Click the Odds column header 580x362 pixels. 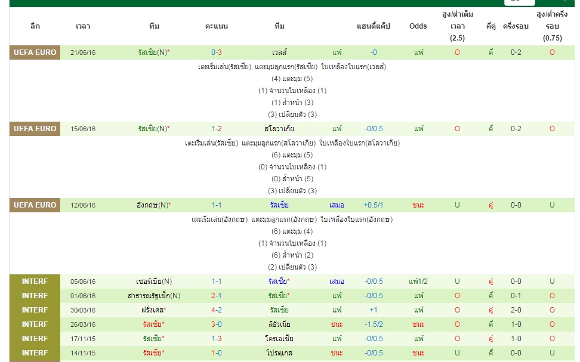[418, 26]
